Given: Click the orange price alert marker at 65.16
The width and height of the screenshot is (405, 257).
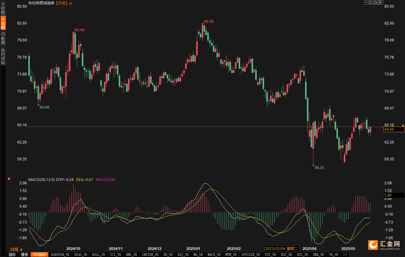Looking at the screenshot, I should click(x=403, y=125).
